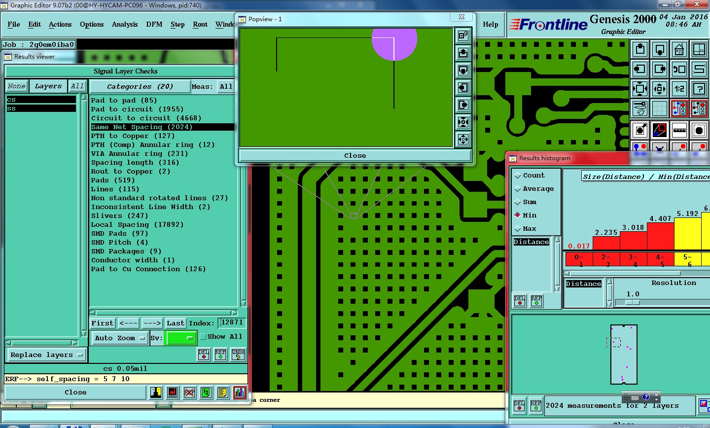The image size is (710, 428).
Task: Toggle the grid display icon
Action: coord(660,109)
